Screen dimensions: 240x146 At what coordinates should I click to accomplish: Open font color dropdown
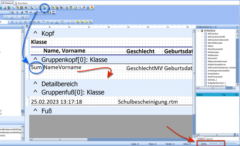59,22
